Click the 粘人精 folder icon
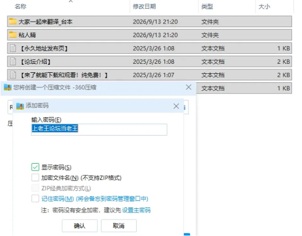 pos(13,35)
